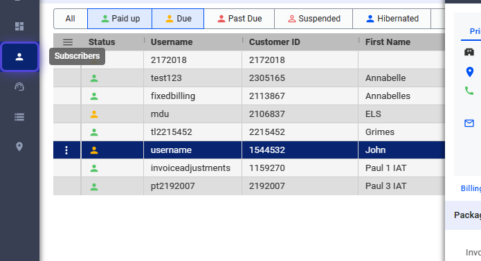Click blue map pin icon in side panel
Image resolution: width=481 pixels, height=261 pixels.
(x=470, y=72)
